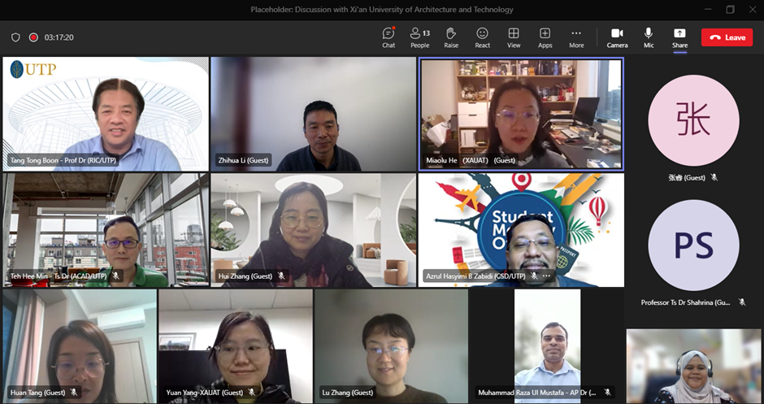Leave the meeting with the red button
The height and width of the screenshot is (404, 764).
727,37
